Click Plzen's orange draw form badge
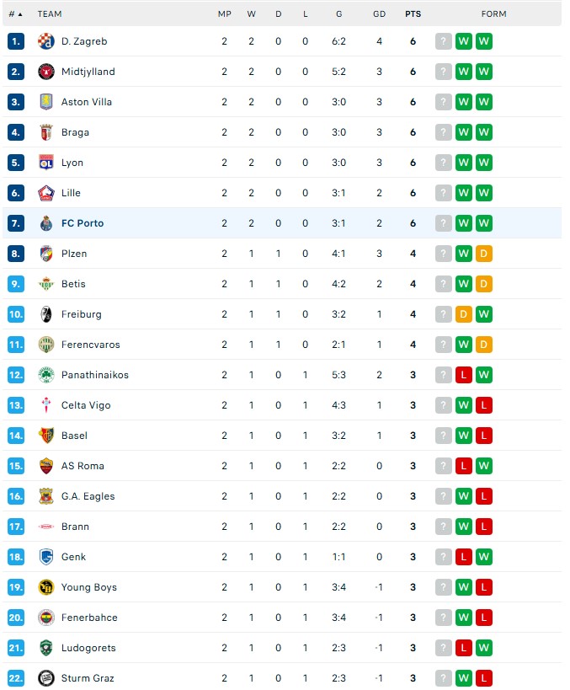Screen dimensions: 570x690 click(484, 254)
